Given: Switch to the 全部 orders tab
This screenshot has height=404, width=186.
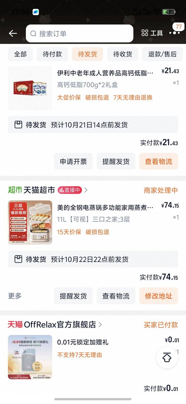Looking at the screenshot, I should pos(20,54).
